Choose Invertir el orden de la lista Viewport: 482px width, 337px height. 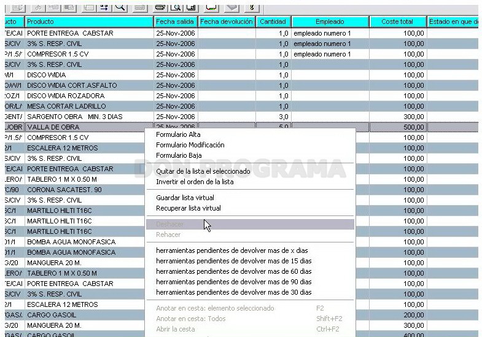click(x=195, y=182)
